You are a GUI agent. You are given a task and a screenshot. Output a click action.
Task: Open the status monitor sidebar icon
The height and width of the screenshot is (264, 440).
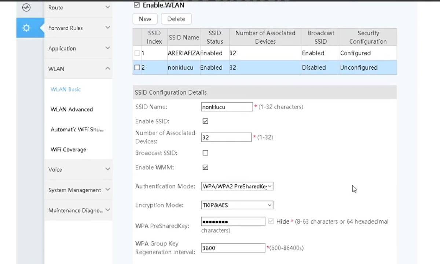pos(26,7)
